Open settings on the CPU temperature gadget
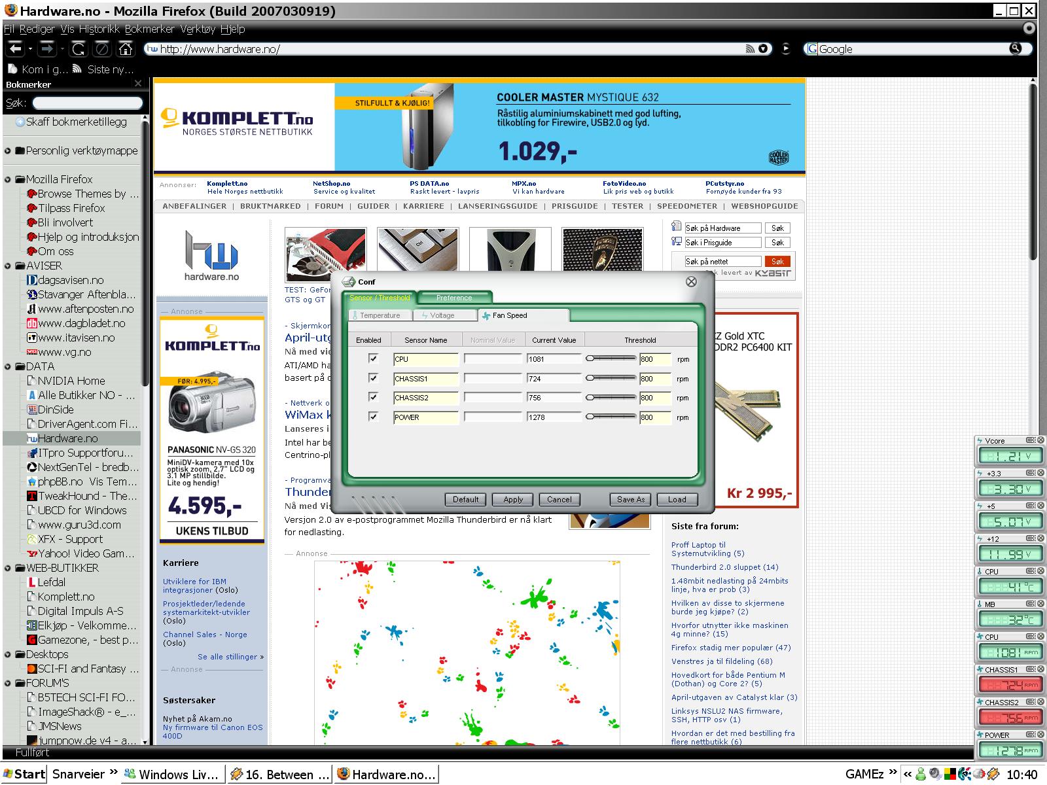Viewport: 1047px width, 785px height. (x=1030, y=571)
